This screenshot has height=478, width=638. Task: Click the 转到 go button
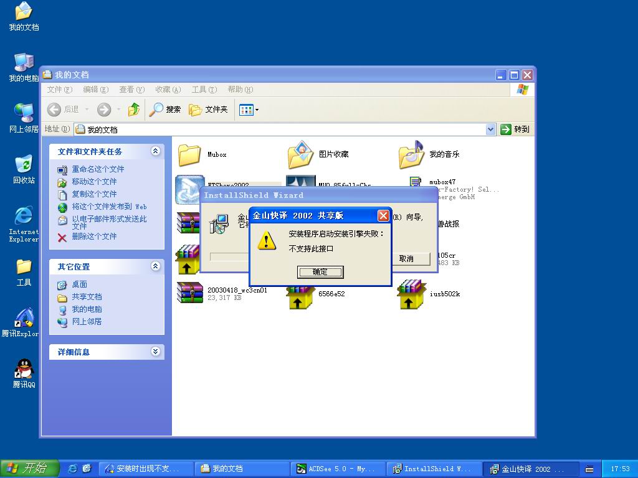tap(515, 129)
